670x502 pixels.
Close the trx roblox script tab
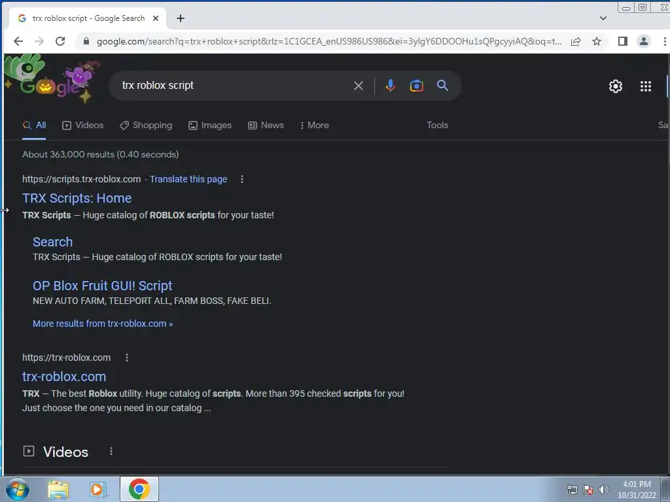pyautogui.click(x=156, y=18)
